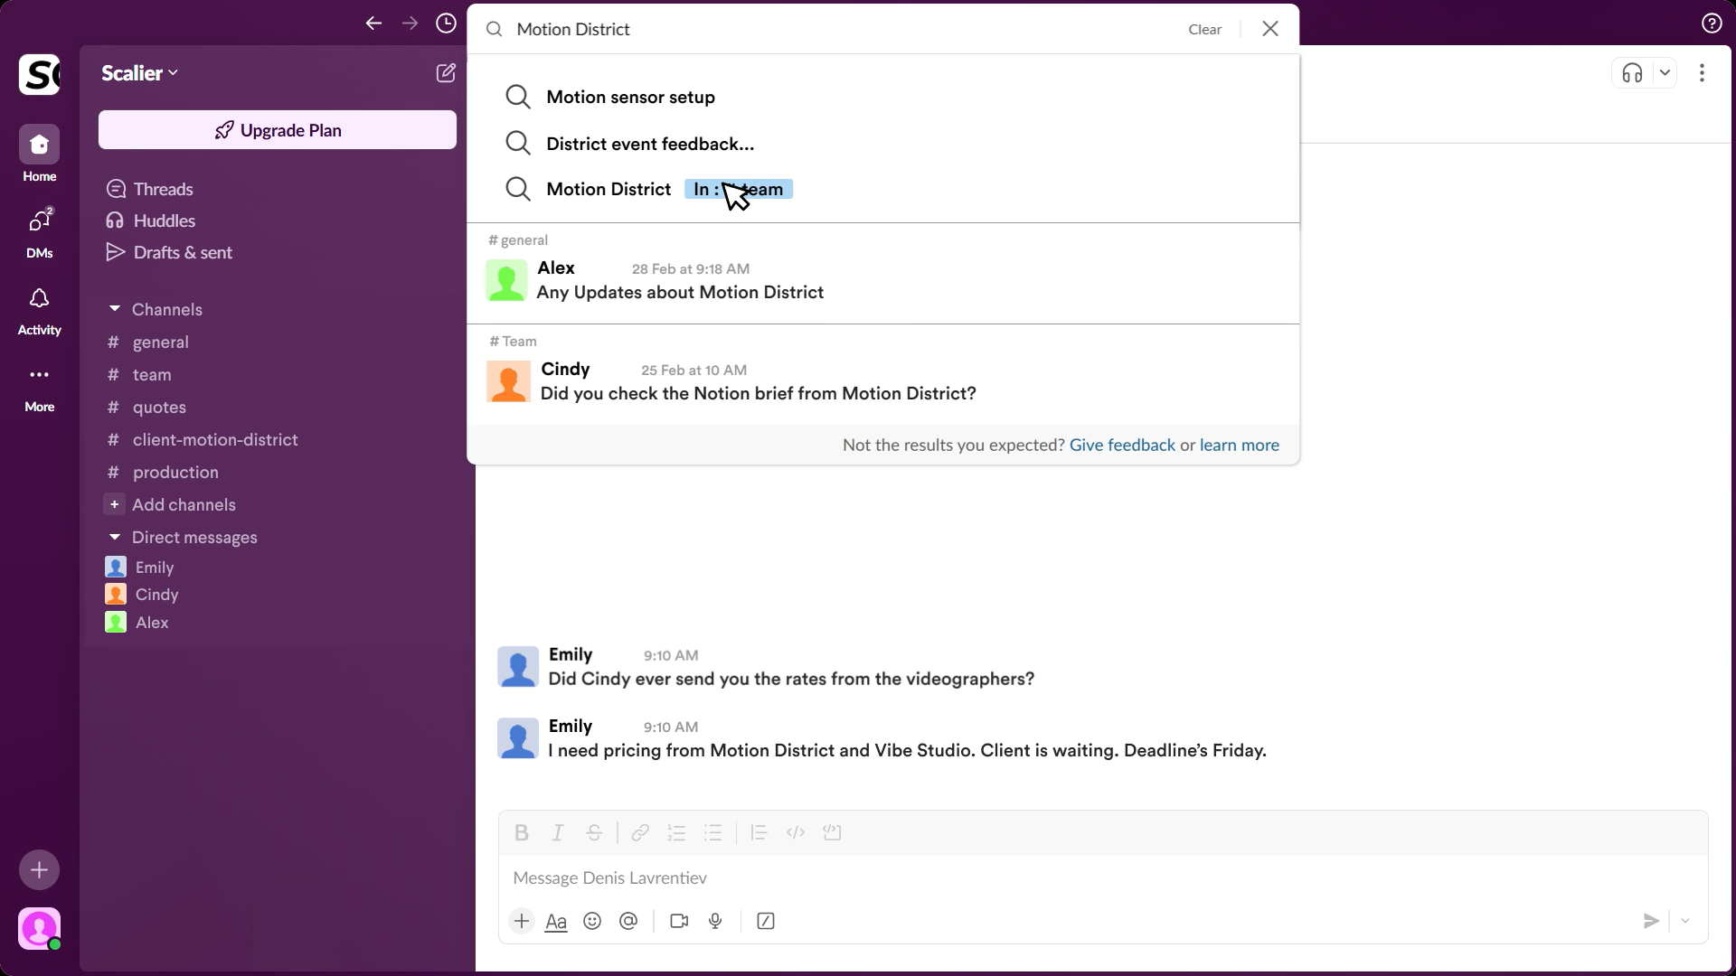Open the Scalier workspace dropdown
Screen dimensions: 1736x976
click(138, 72)
